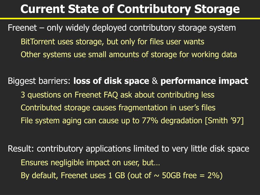Click the Smith '97 citation
Viewport: 260px width, 195px height.
tap(224, 121)
